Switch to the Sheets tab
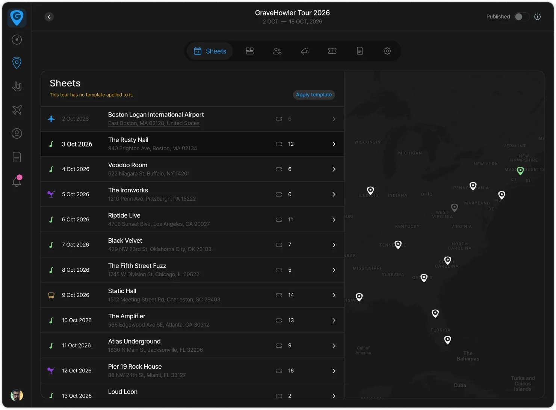The height and width of the screenshot is (410, 556). (210, 51)
